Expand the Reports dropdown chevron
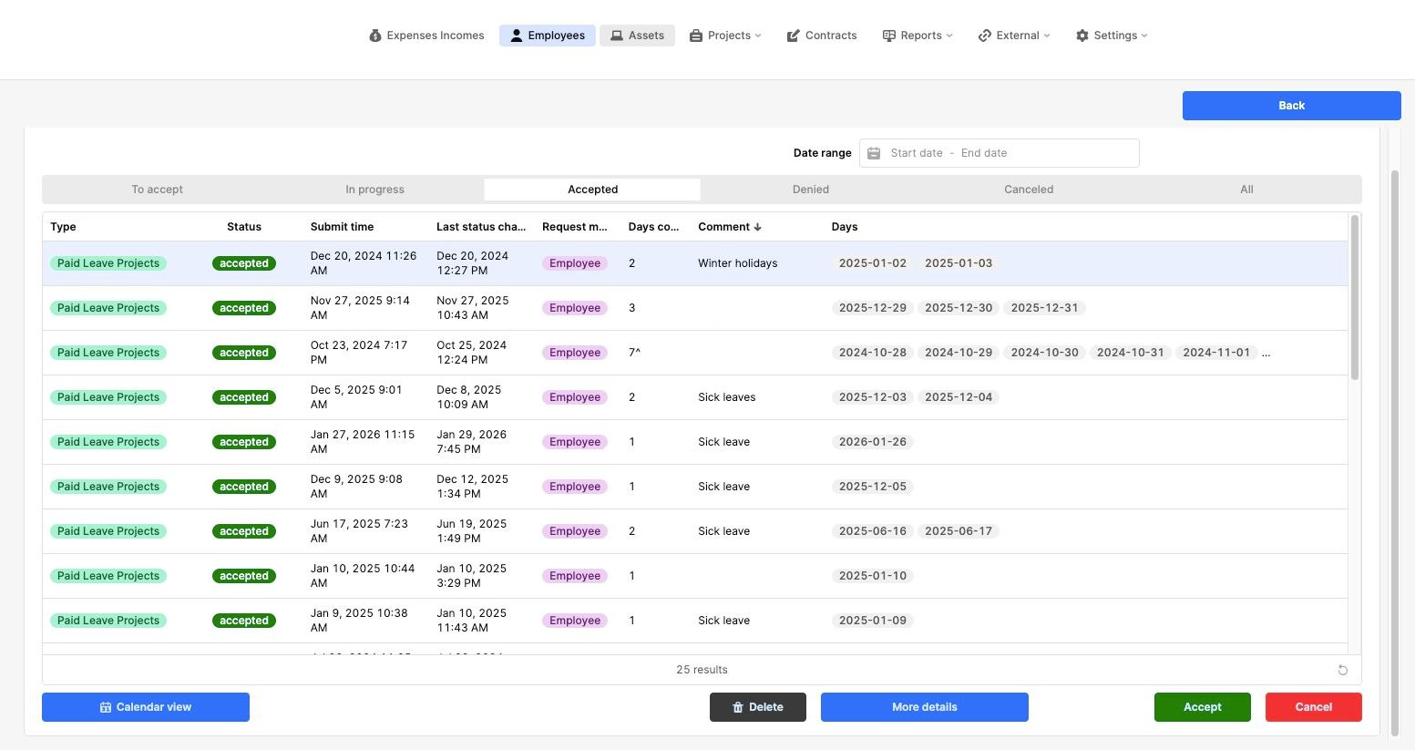This screenshot has width=1415, height=750. [948, 36]
